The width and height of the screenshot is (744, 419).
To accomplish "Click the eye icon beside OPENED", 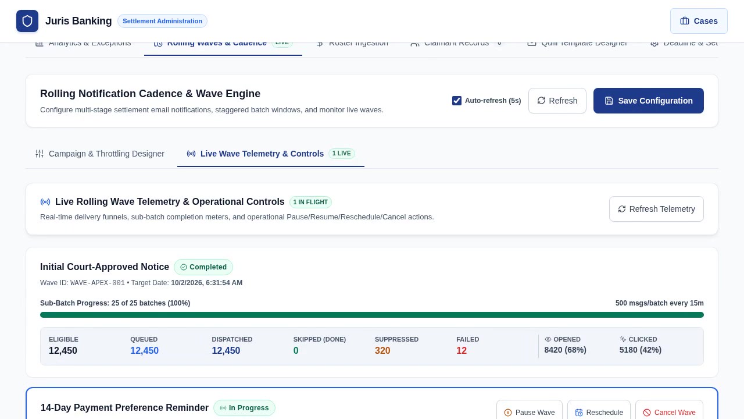I will [x=548, y=339].
